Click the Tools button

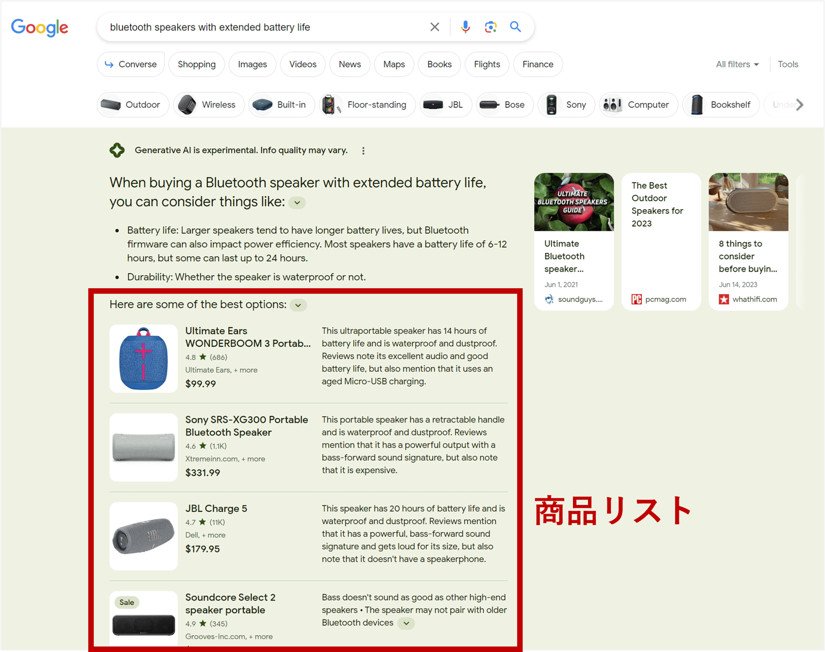[788, 64]
